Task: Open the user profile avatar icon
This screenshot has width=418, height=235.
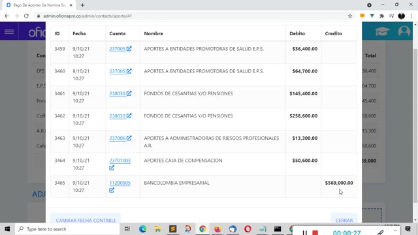Action: 404,31
